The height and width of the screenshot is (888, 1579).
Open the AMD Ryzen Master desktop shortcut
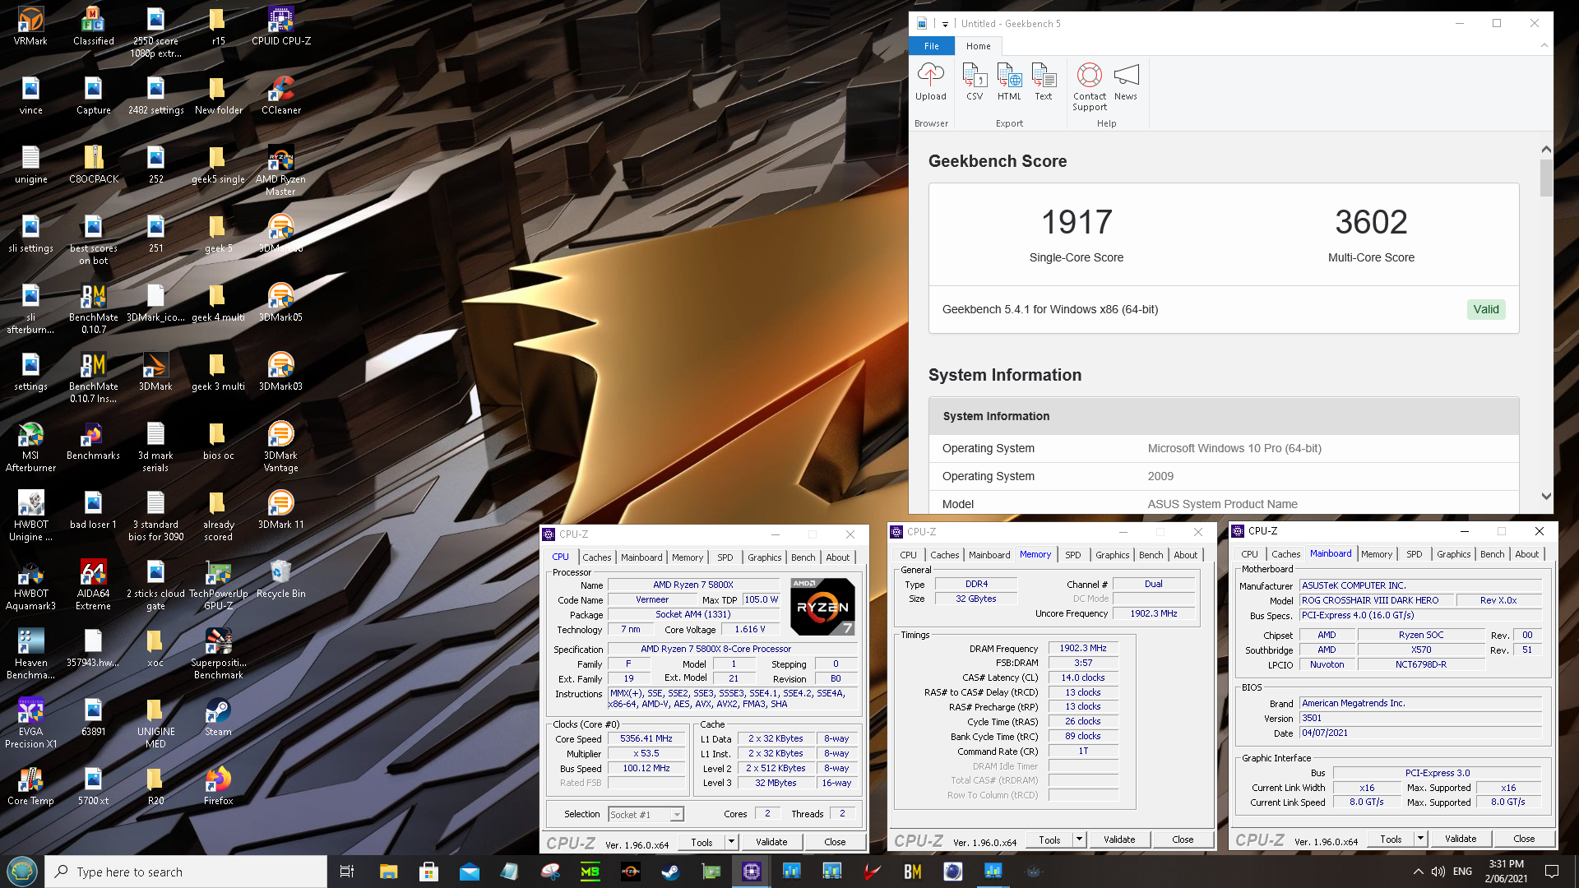pos(281,170)
